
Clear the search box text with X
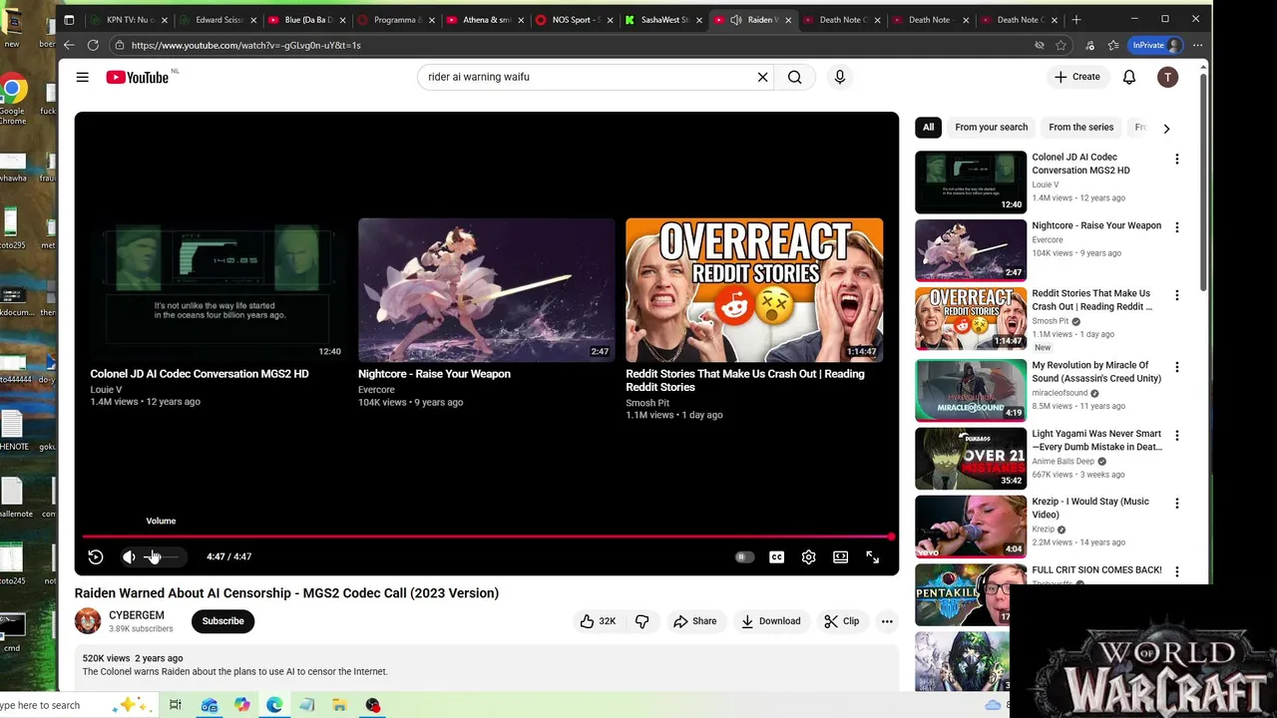(763, 77)
